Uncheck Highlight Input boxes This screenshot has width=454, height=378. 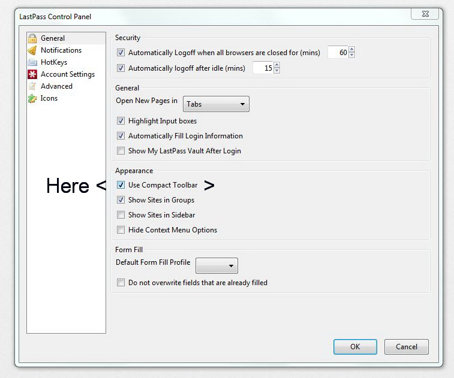coord(121,121)
